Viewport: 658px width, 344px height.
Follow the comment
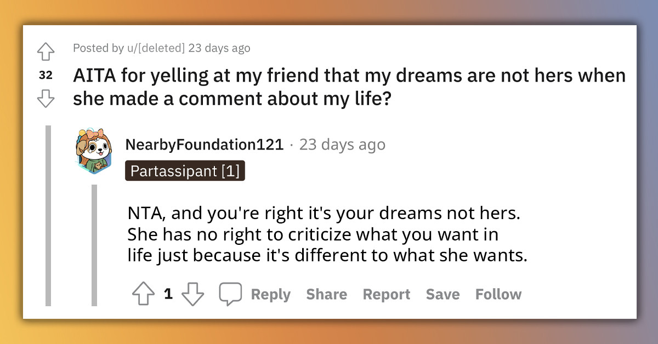[x=498, y=294]
